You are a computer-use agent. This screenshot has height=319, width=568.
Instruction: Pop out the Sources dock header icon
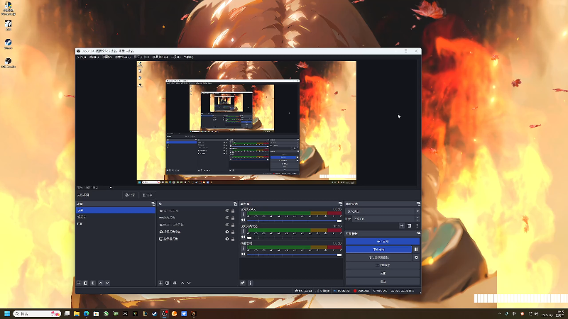tap(235, 204)
